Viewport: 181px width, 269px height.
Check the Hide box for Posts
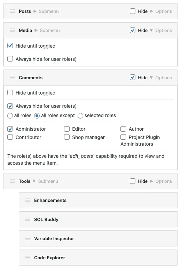click(133, 11)
